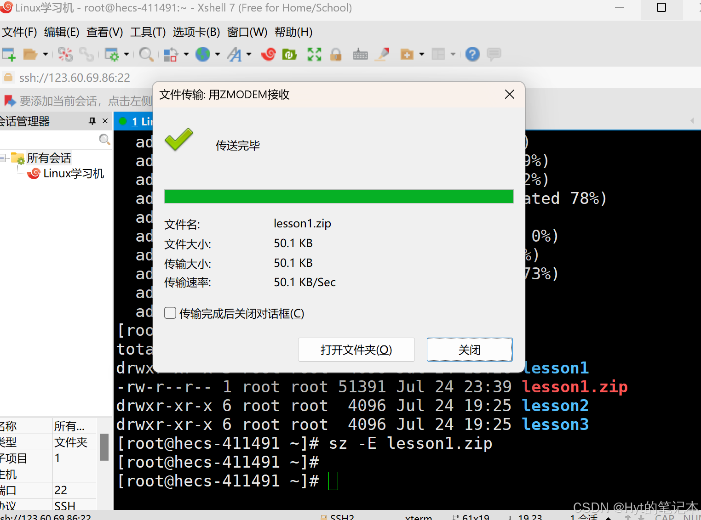The width and height of the screenshot is (701, 520).
Task: Click the keyboard key-mapping toolbar icon
Action: click(x=361, y=54)
